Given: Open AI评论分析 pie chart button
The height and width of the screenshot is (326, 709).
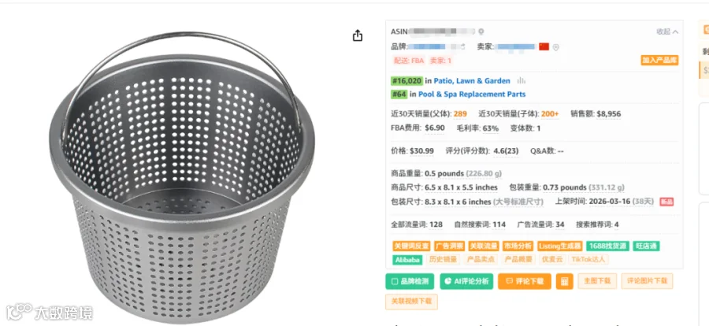Looking at the screenshot, I should (466, 281).
